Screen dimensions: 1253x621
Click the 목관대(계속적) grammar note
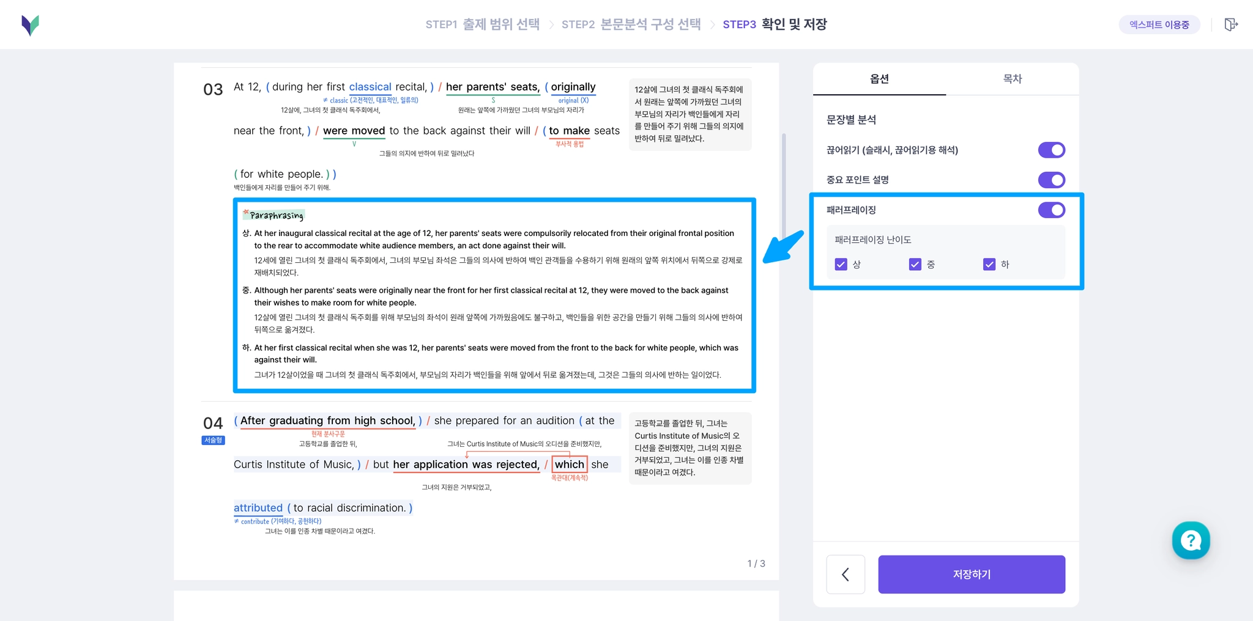click(x=570, y=478)
